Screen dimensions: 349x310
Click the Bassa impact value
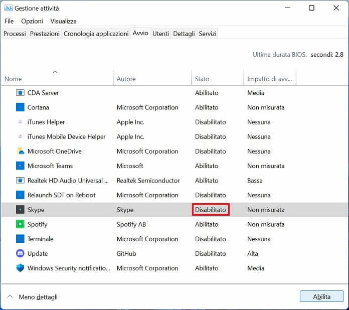click(x=255, y=181)
